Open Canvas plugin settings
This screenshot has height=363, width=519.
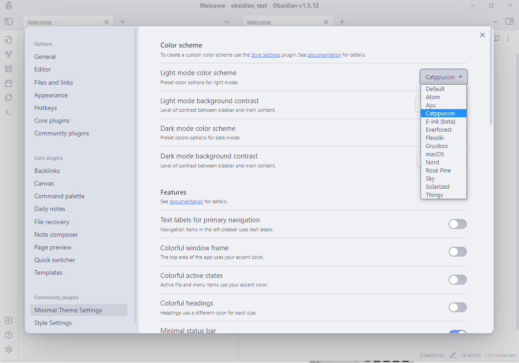44,183
